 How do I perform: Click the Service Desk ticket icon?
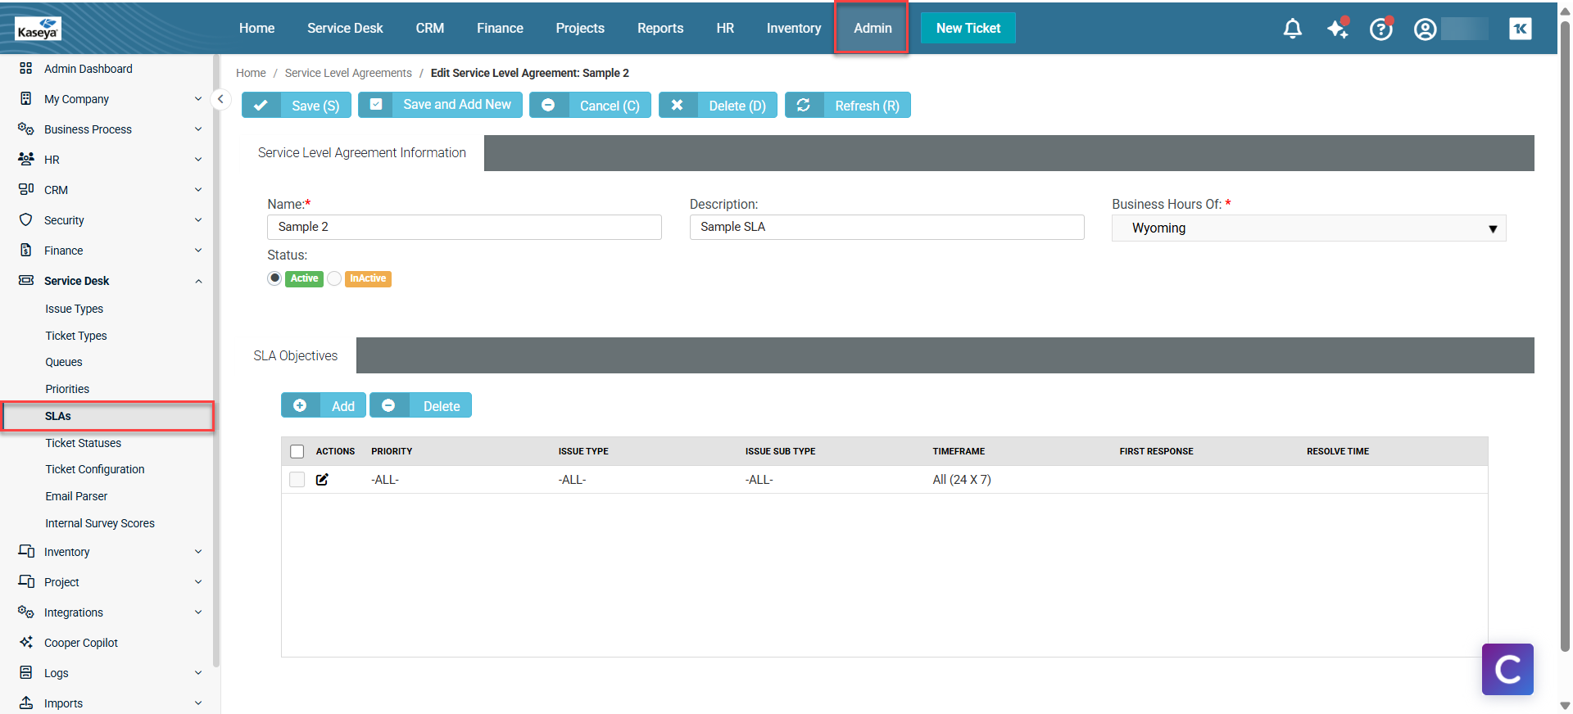(25, 280)
